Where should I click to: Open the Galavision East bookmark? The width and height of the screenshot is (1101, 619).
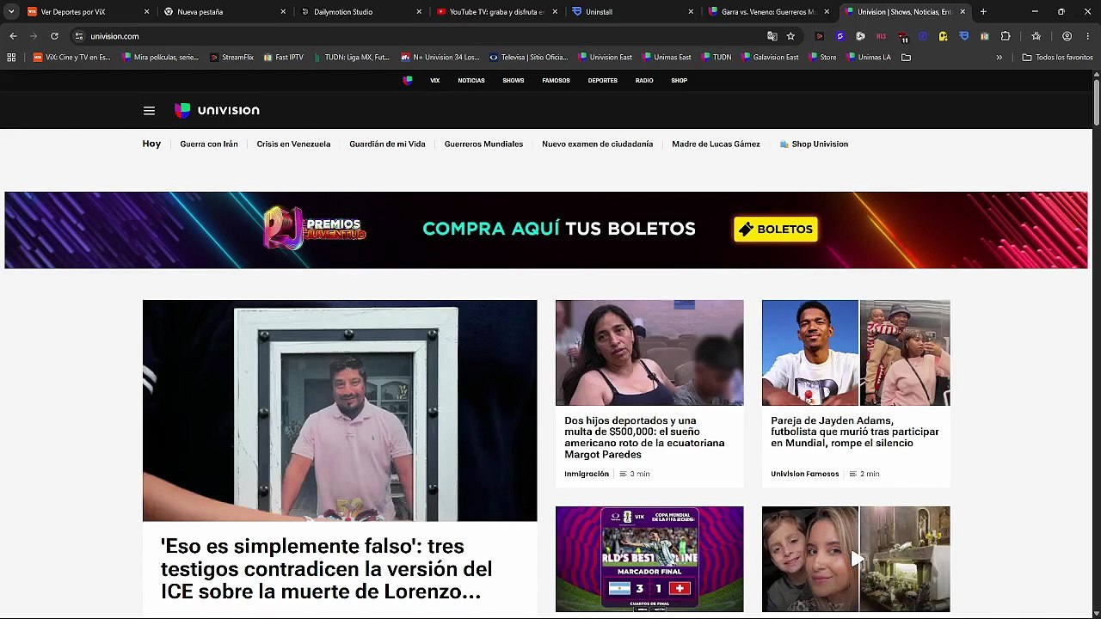770,57
